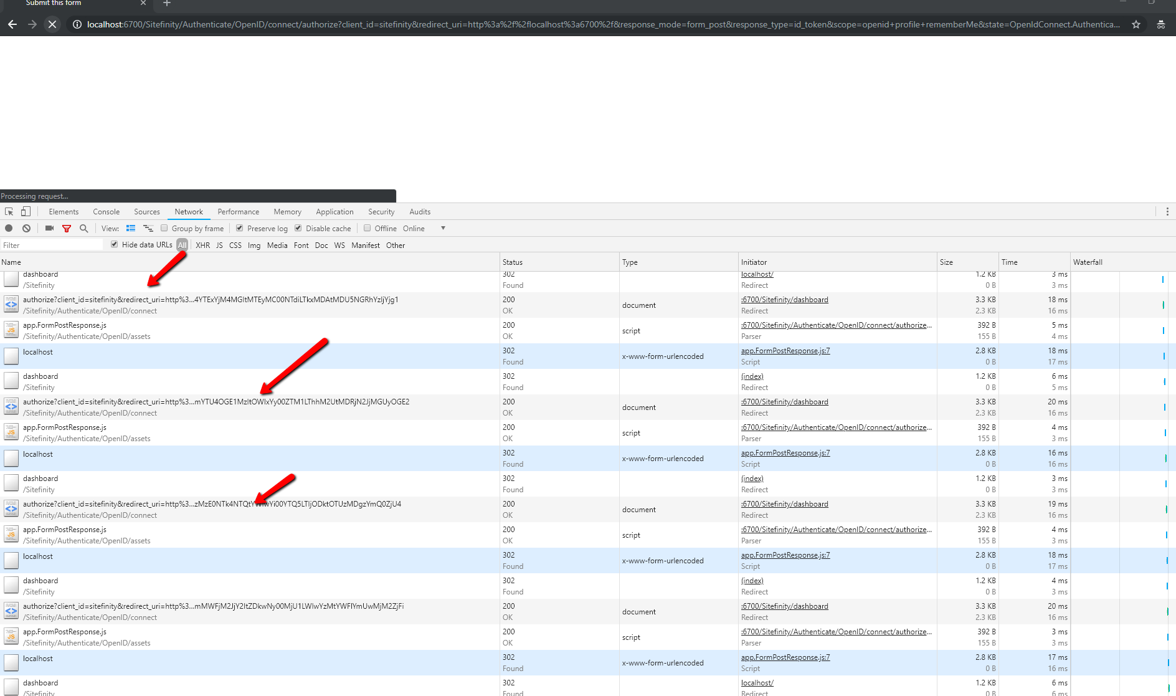The width and height of the screenshot is (1176, 696).
Task: Show overview with the waterfall view icon
Action: coord(148,229)
